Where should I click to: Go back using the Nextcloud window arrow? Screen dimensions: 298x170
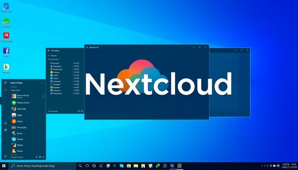tap(87, 47)
